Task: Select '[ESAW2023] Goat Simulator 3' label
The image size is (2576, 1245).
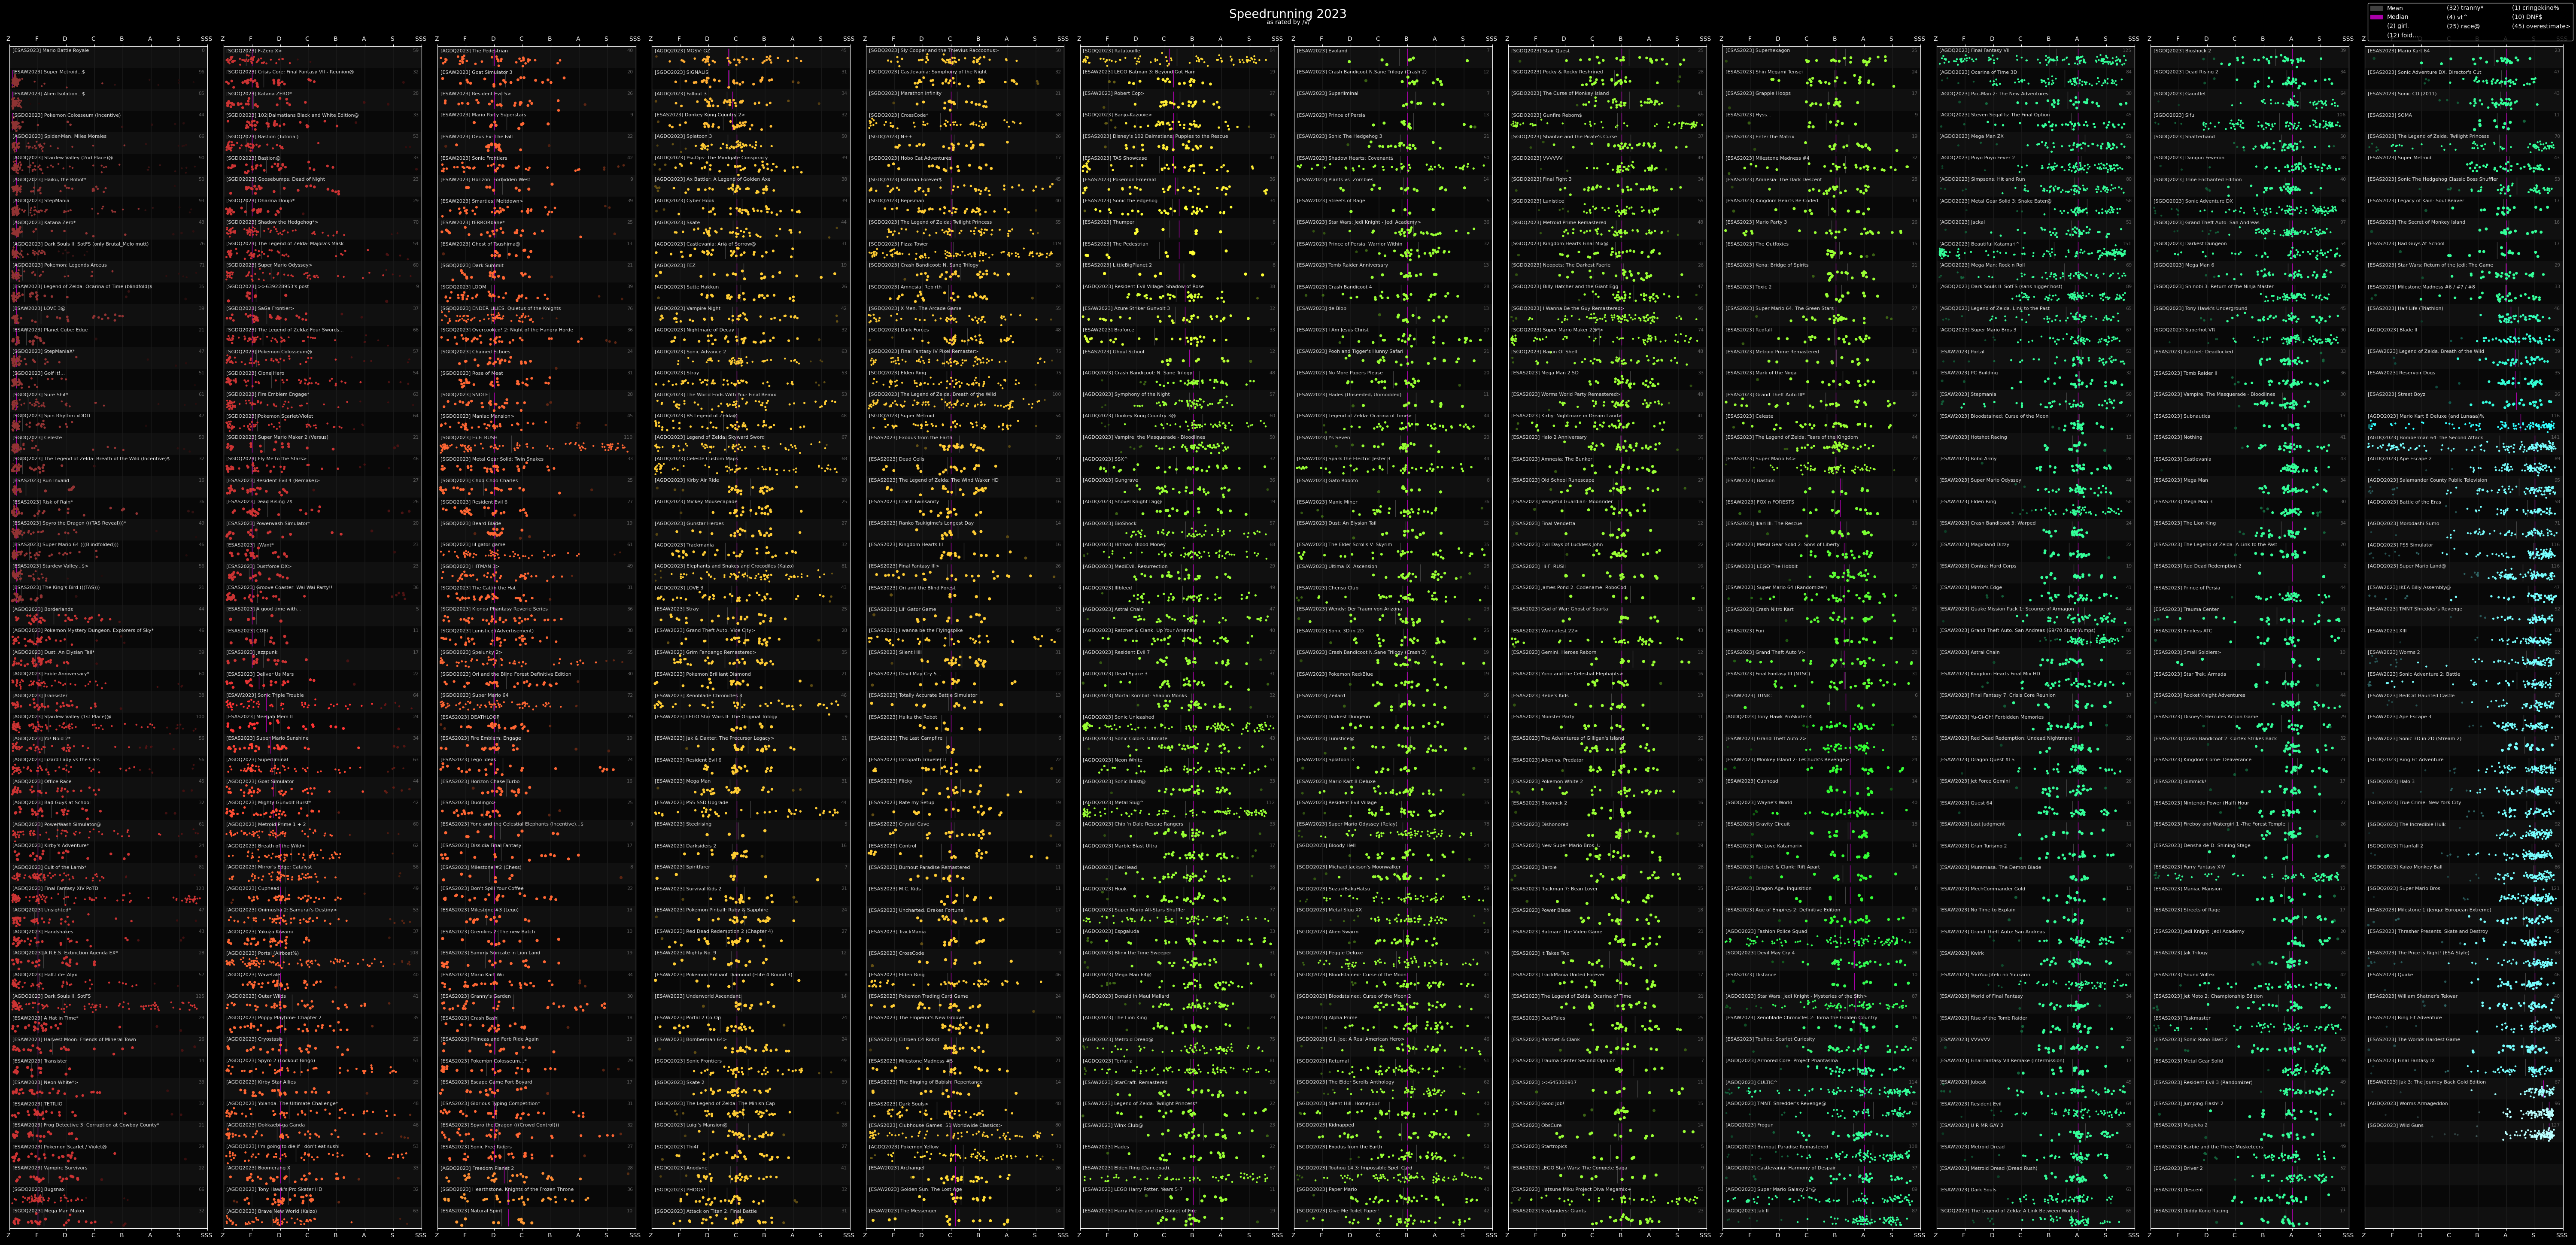Action: 476,72
